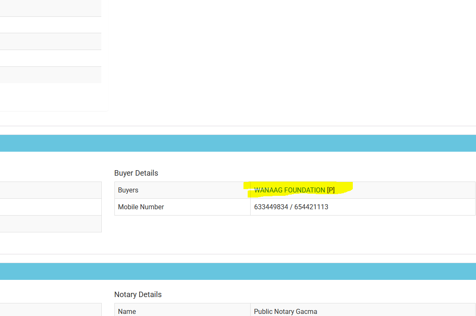
Task: Select the Public Notary Gacma value
Action: pyautogui.click(x=286, y=311)
